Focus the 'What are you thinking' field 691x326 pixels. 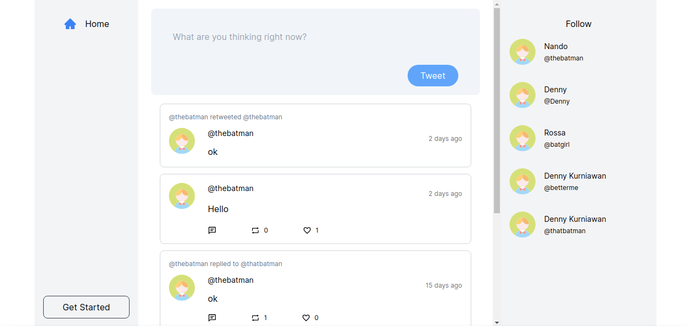[x=315, y=37]
